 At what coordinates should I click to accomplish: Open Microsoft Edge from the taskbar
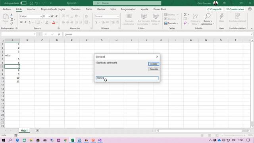click(x=17, y=140)
